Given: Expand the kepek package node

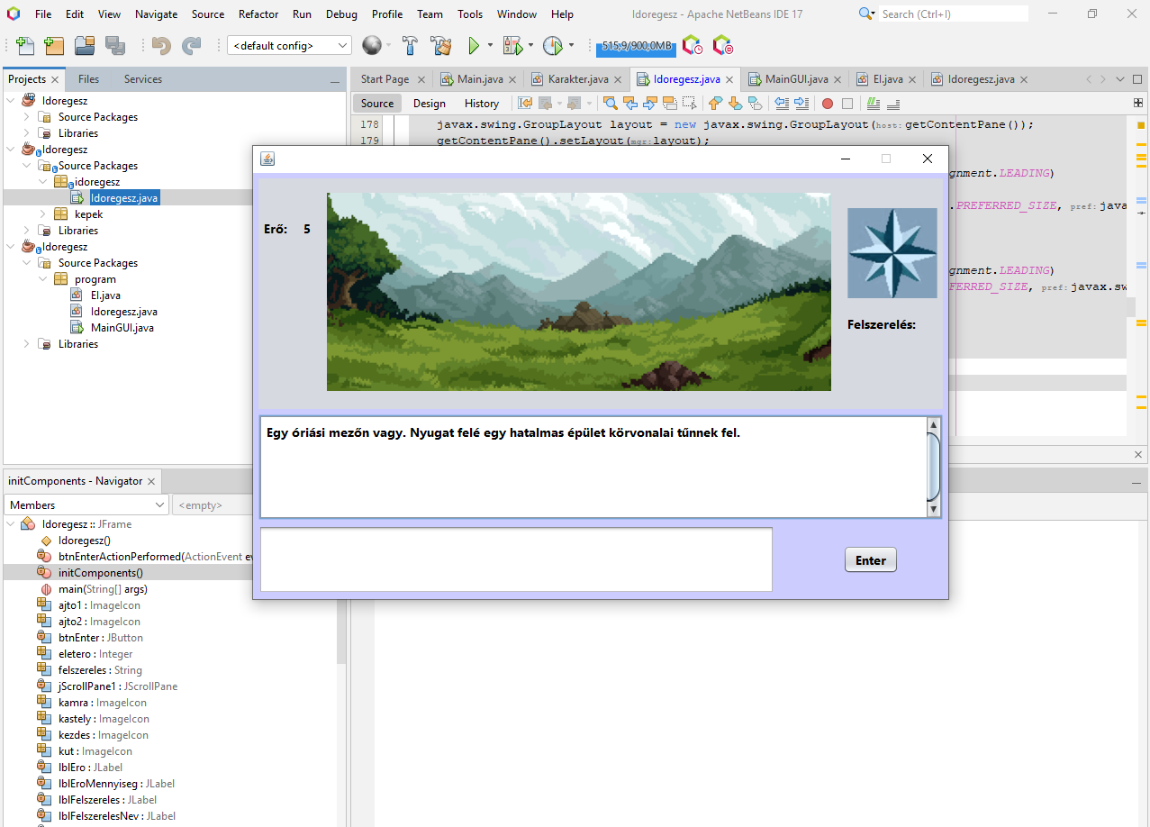Looking at the screenshot, I should pyautogui.click(x=43, y=214).
